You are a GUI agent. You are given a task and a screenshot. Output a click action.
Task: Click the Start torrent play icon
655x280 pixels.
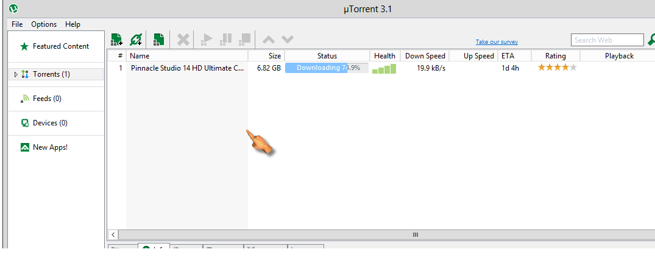point(207,40)
